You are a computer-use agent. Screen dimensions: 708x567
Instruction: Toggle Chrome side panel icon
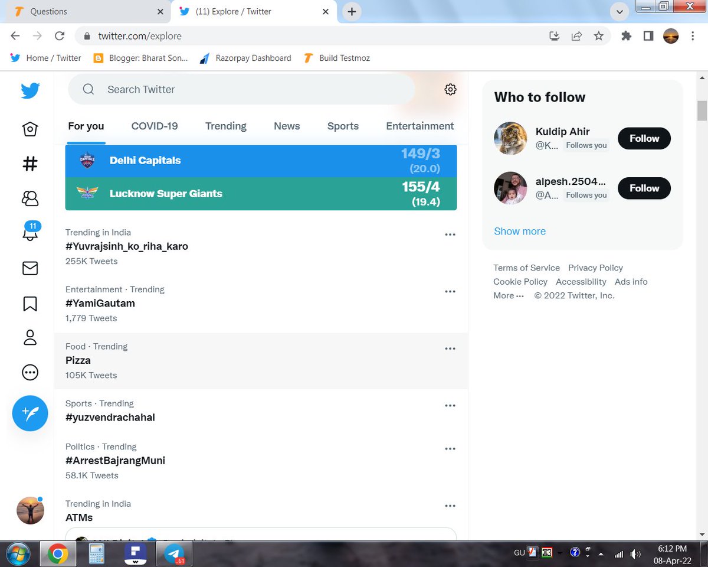(x=648, y=36)
